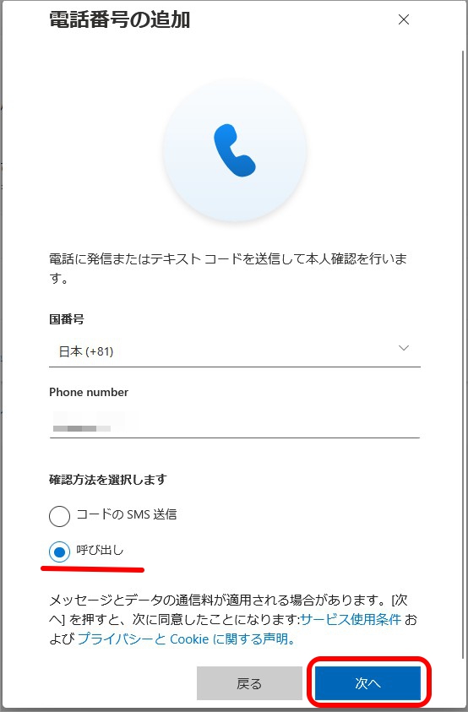
Task: Go back with the 戻る button
Action: coord(249,683)
